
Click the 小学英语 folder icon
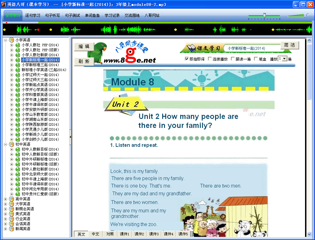(12, 40)
